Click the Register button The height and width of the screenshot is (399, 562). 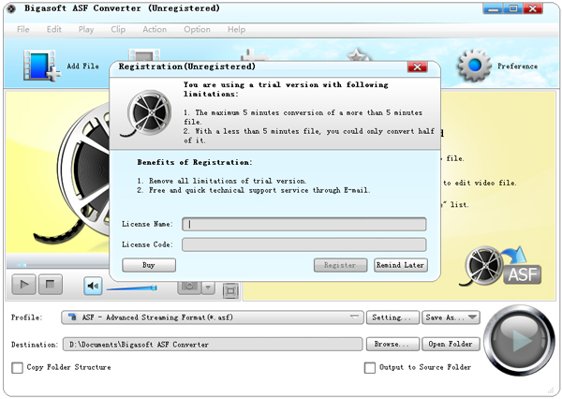point(340,265)
